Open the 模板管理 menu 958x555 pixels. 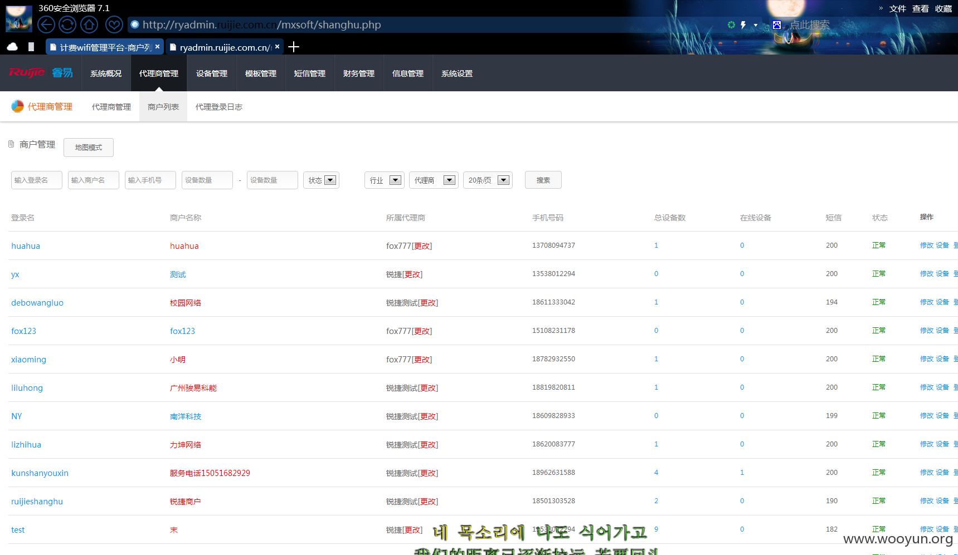pos(261,73)
